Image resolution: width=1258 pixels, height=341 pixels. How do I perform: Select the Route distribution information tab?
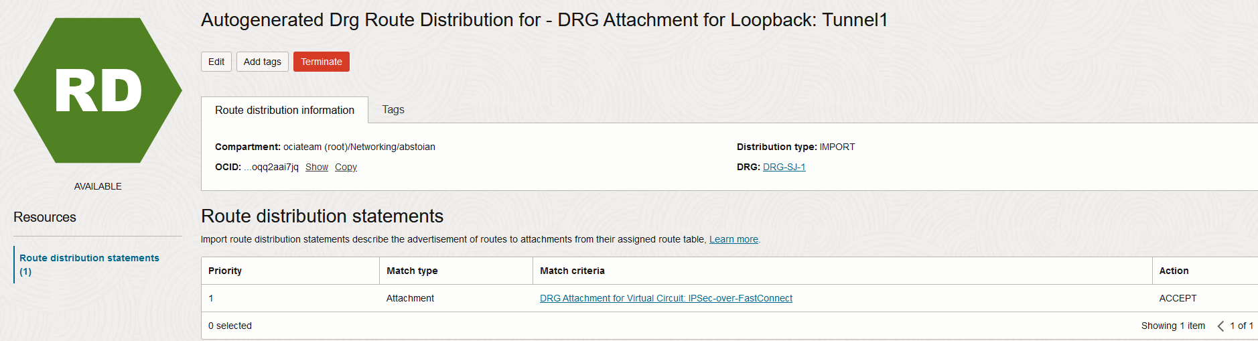click(x=285, y=111)
